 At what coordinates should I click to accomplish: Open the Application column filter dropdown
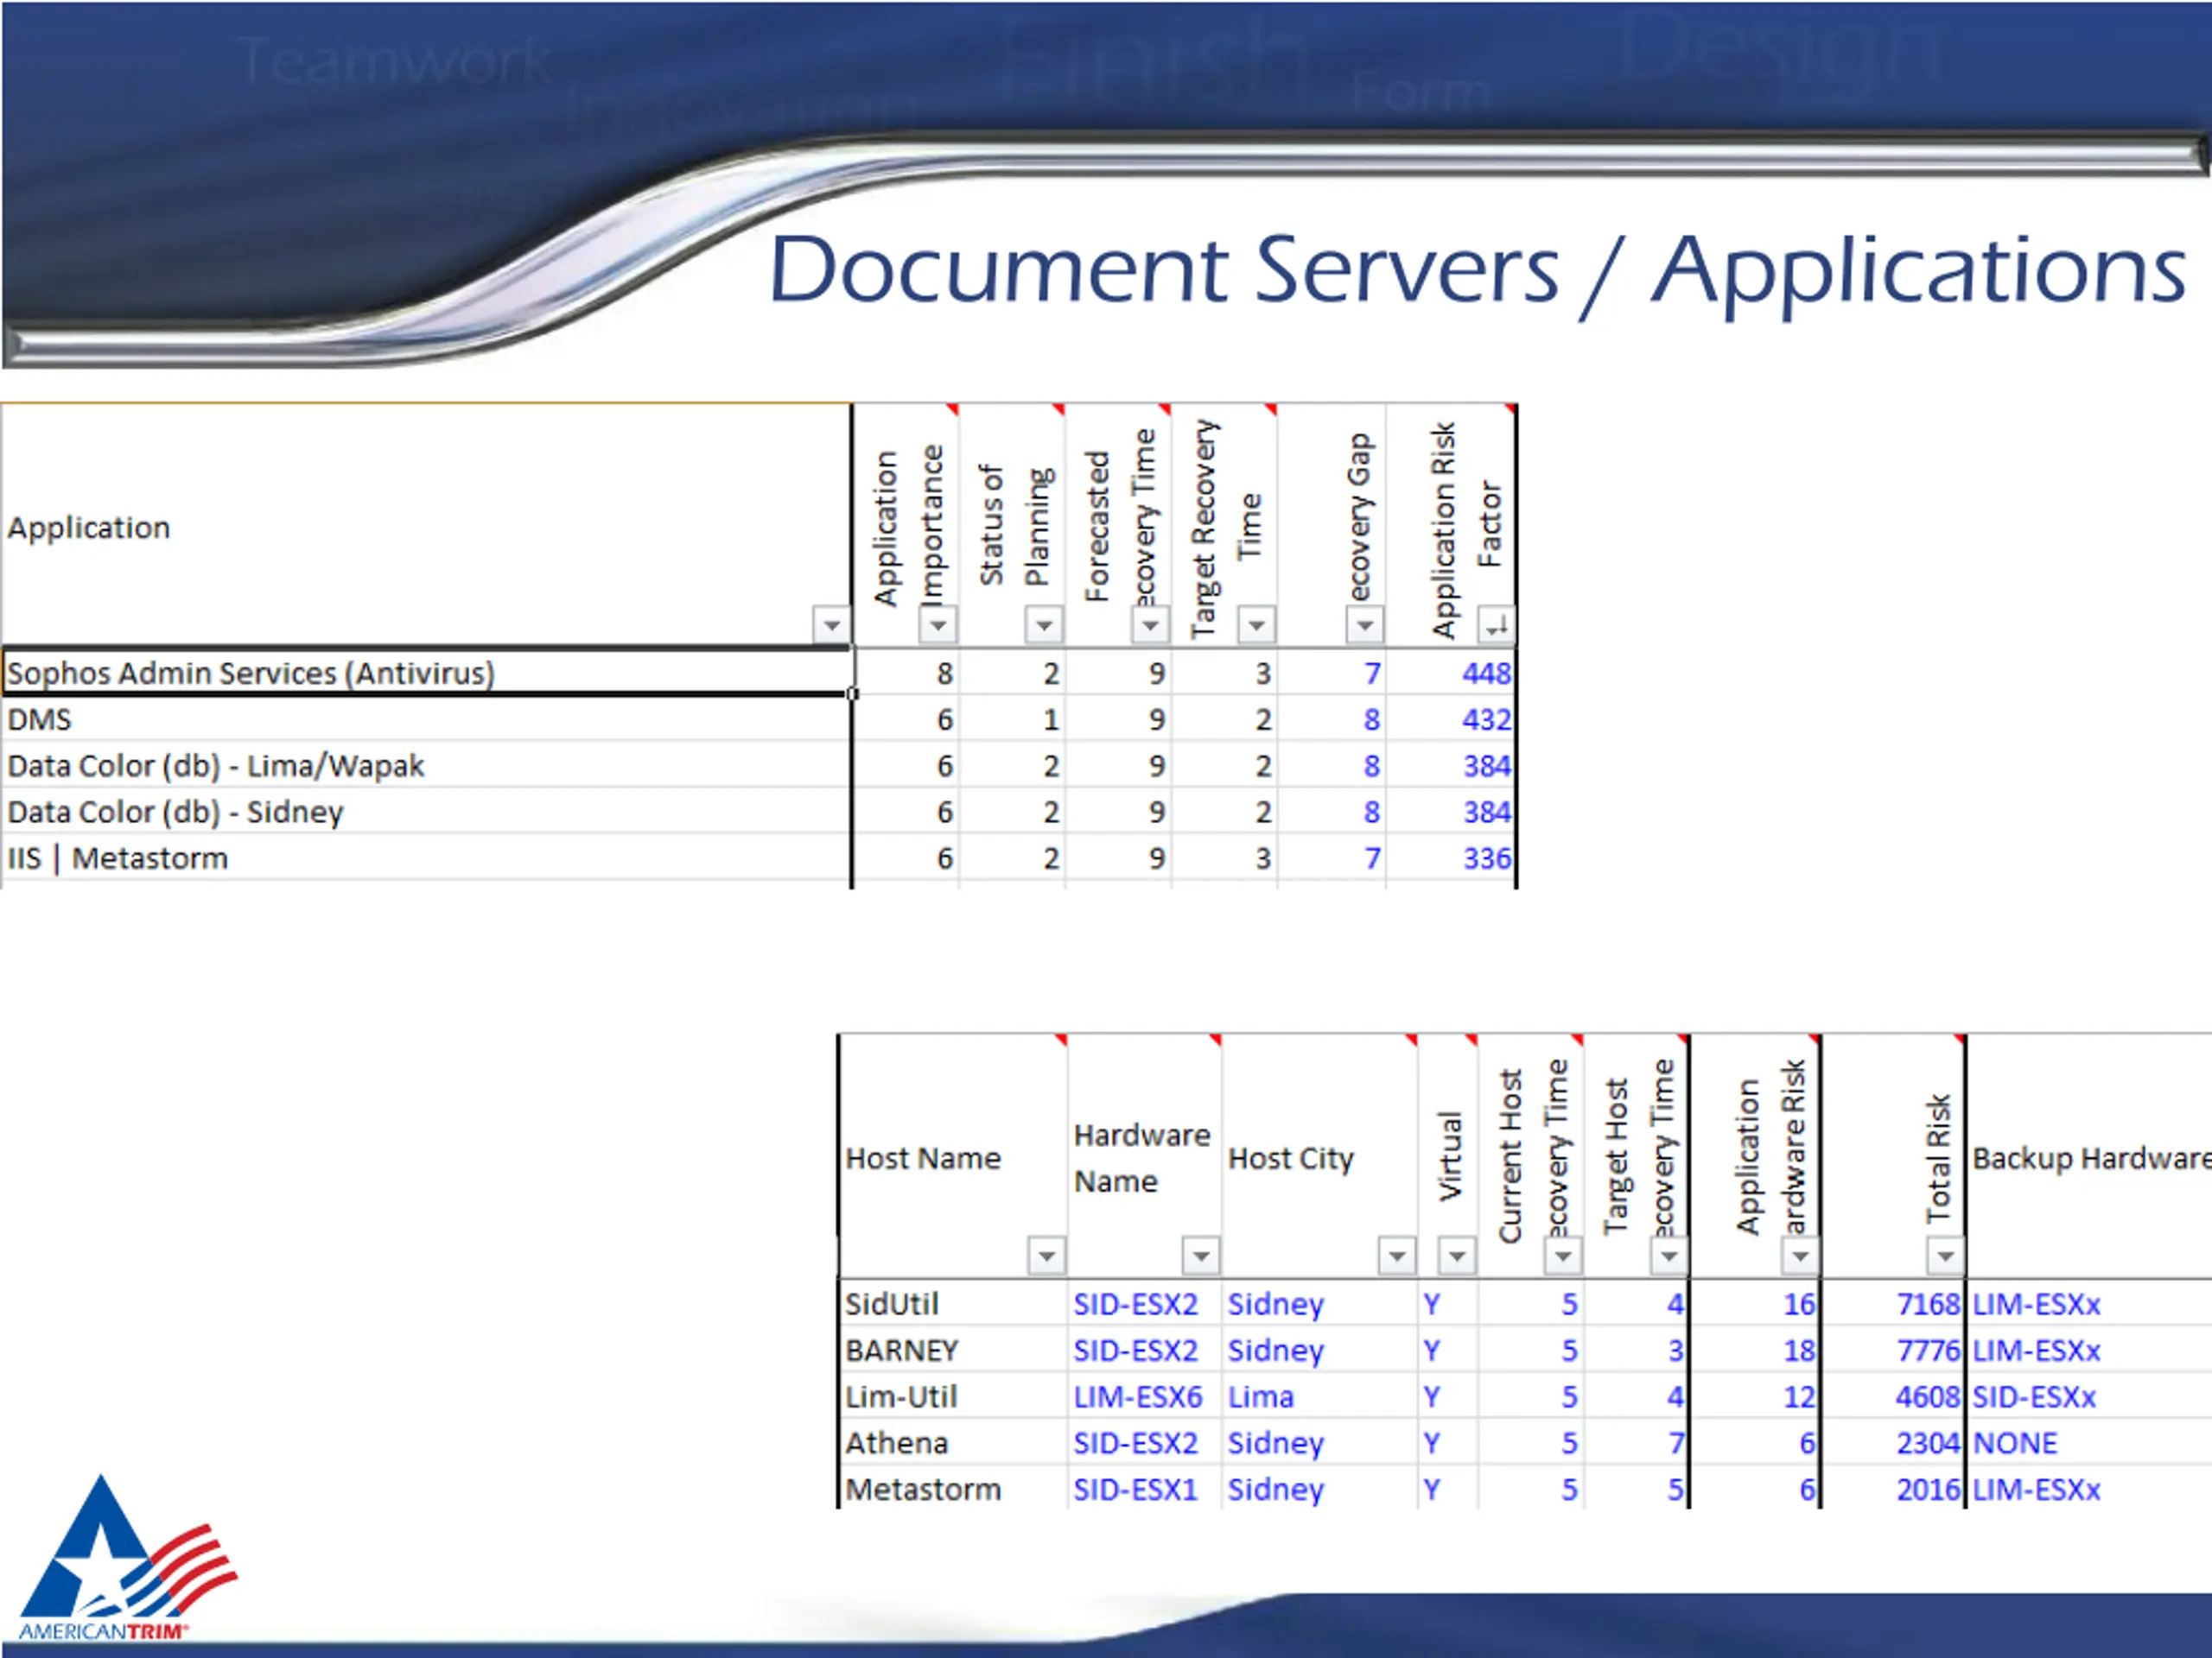pyautogui.click(x=831, y=625)
